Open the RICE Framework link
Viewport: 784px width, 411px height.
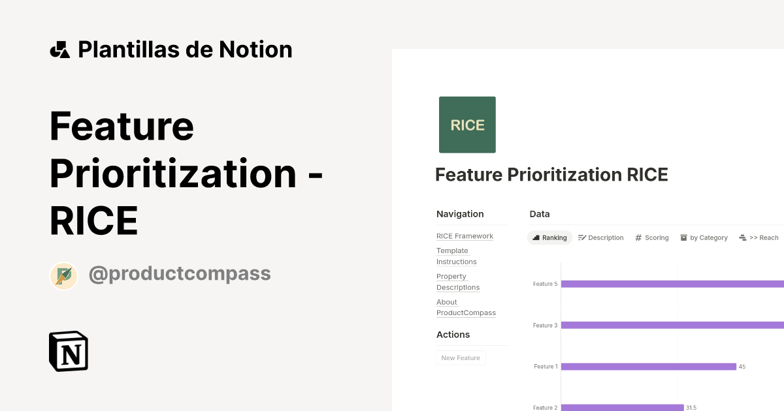pyautogui.click(x=465, y=236)
